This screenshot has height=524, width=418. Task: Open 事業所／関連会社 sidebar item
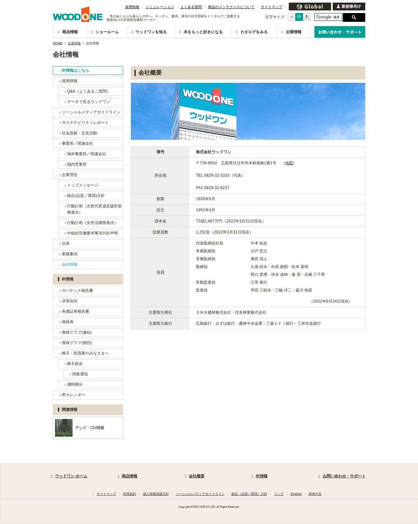pos(88,143)
